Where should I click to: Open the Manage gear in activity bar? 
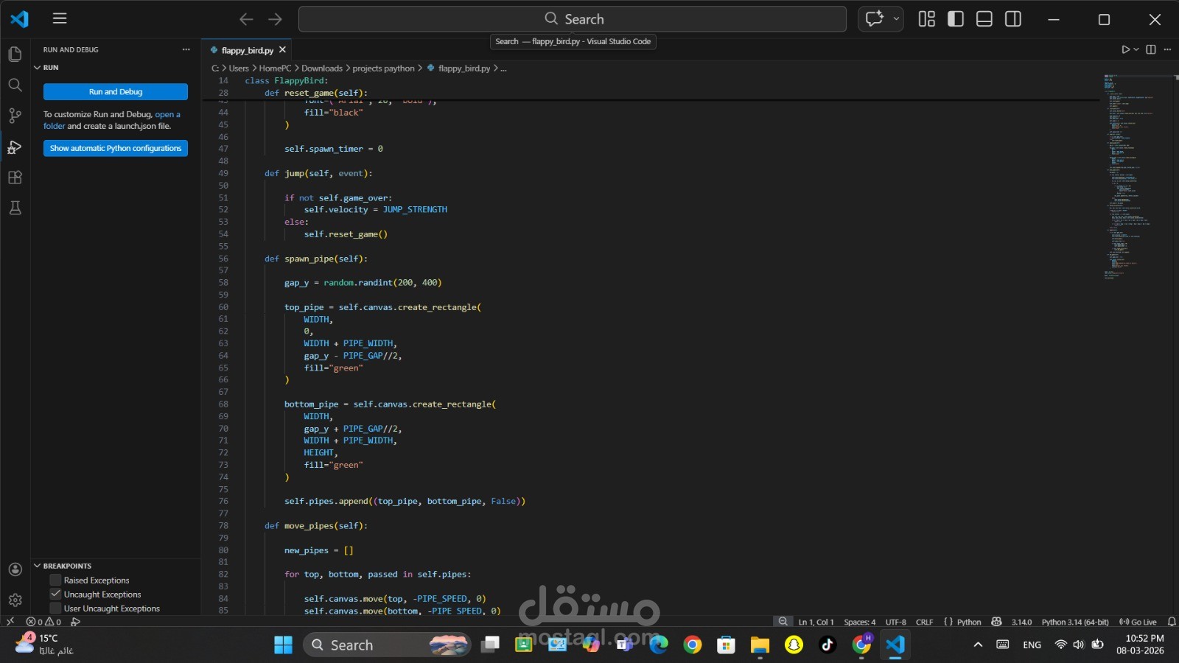tap(15, 600)
